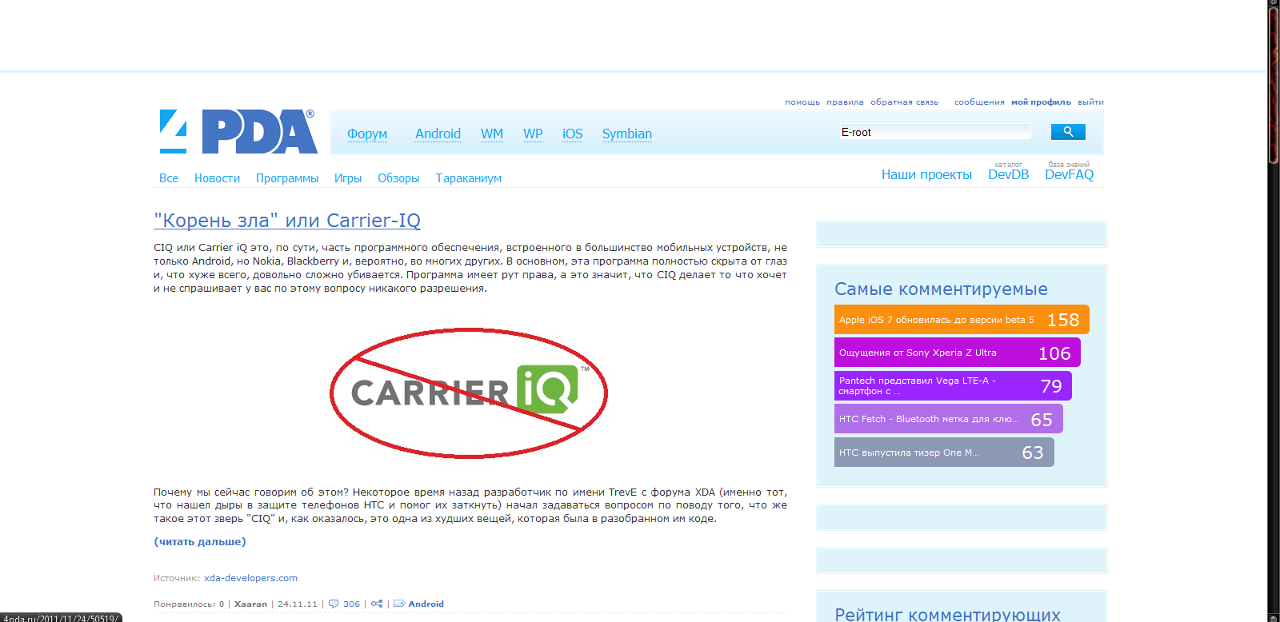Open comments via the speech bubble icon

(x=334, y=604)
